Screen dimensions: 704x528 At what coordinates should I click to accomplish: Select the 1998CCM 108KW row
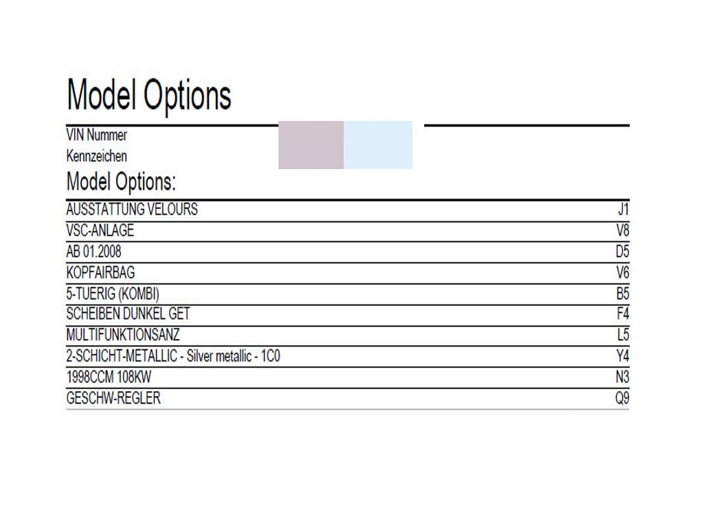[x=347, y=377]
